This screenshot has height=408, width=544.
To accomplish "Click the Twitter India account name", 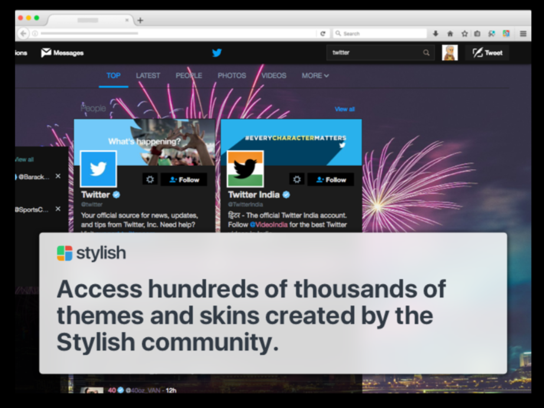I will point(254,195).
